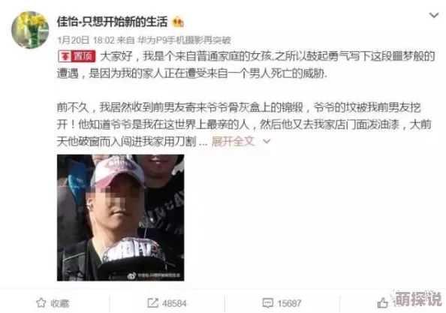Open the poster's round profile avatar

[x=30, y=30]
